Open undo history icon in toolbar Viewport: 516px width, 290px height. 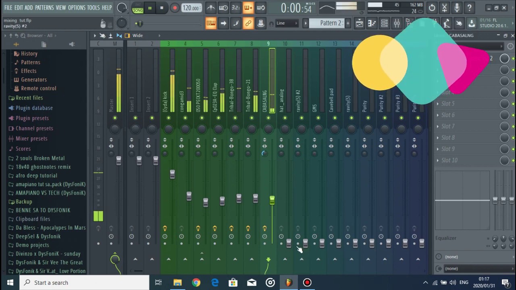pos(432,8)
